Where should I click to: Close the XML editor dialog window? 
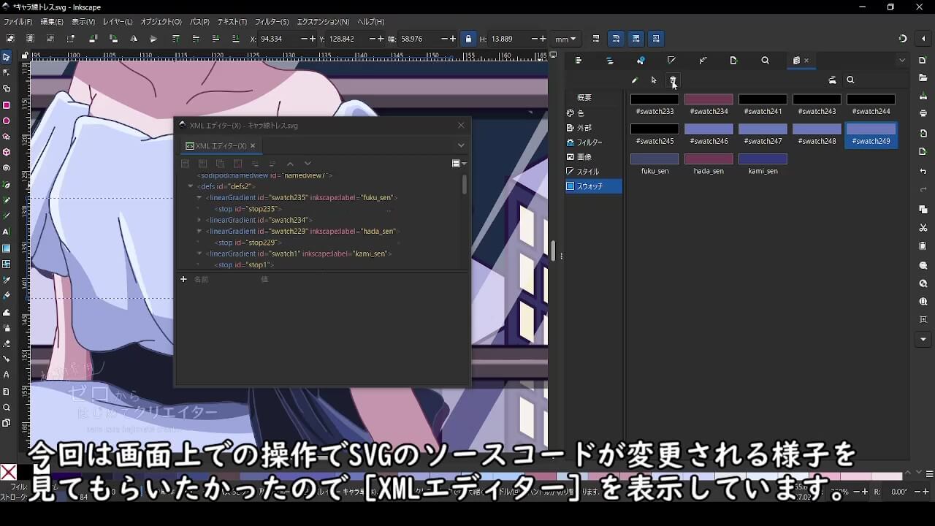tap(461, 125)
